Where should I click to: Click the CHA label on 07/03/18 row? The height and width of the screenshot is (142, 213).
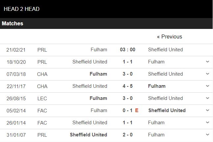click(42, 74)
